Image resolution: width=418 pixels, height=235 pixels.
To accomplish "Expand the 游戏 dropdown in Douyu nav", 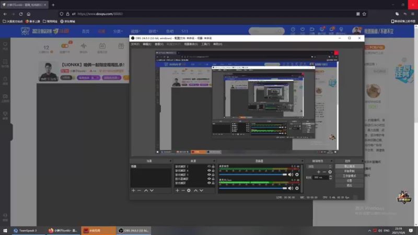I will coord(153,31).
